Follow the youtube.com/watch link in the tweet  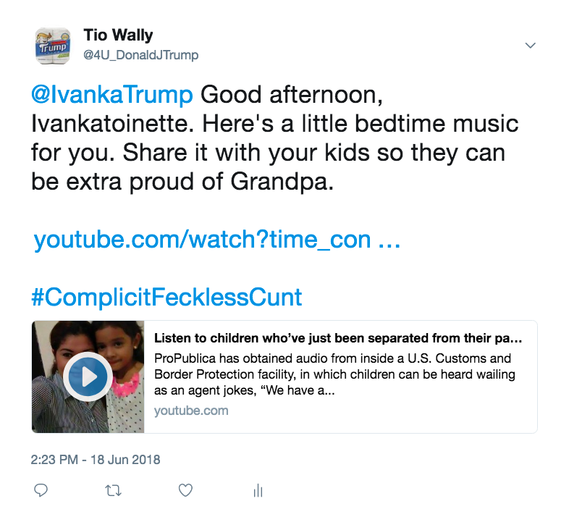click(217, 240)
